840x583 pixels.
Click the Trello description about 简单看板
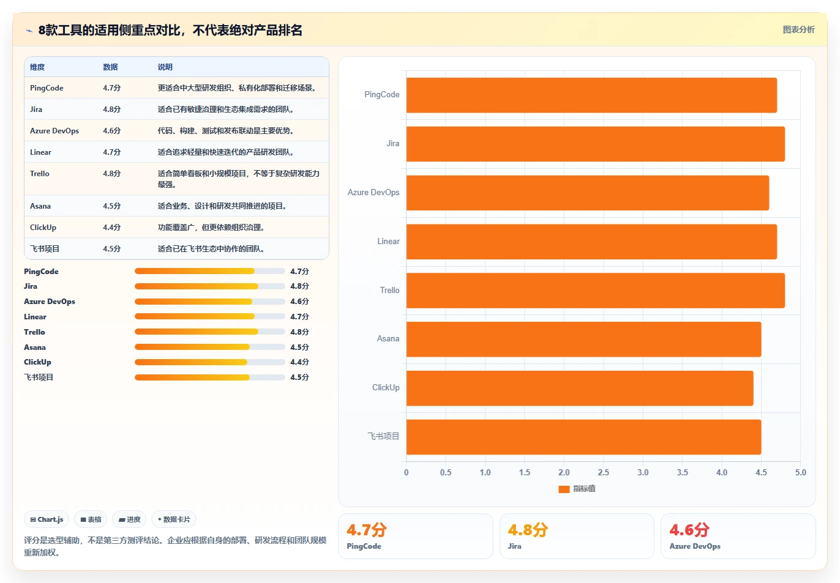click(239, 179)
